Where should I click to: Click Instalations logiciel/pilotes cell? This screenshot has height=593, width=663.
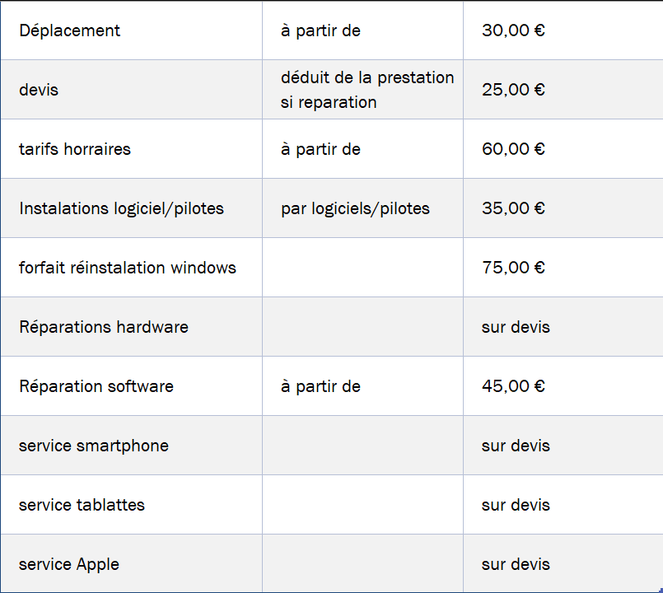[131, 208]
